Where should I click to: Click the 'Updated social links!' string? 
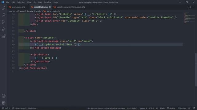tap(59, 44)
